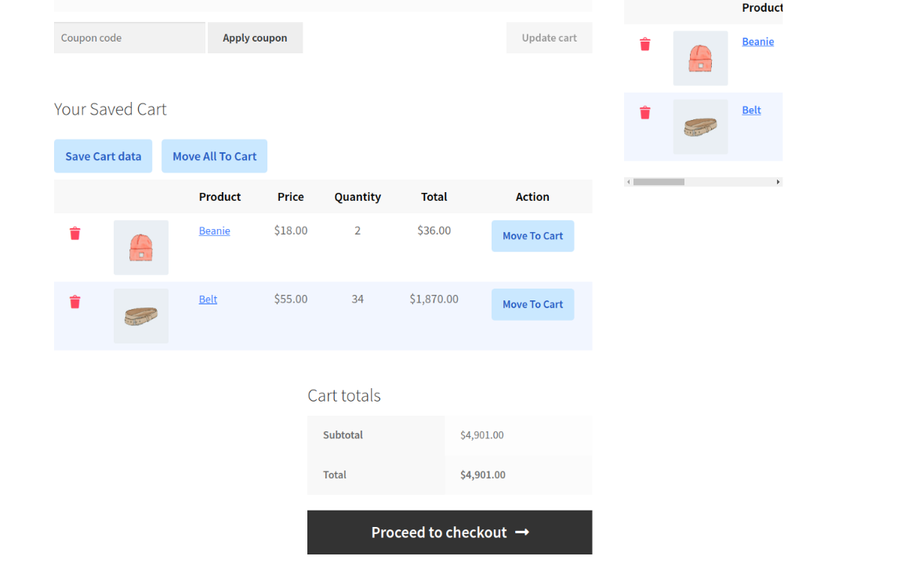The image size is (922, 567).
Task: Delete the Beanie from the saved cart
Action: click(x=74, y=233)
